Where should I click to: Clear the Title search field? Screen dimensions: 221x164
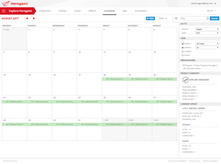coord(208,18)
